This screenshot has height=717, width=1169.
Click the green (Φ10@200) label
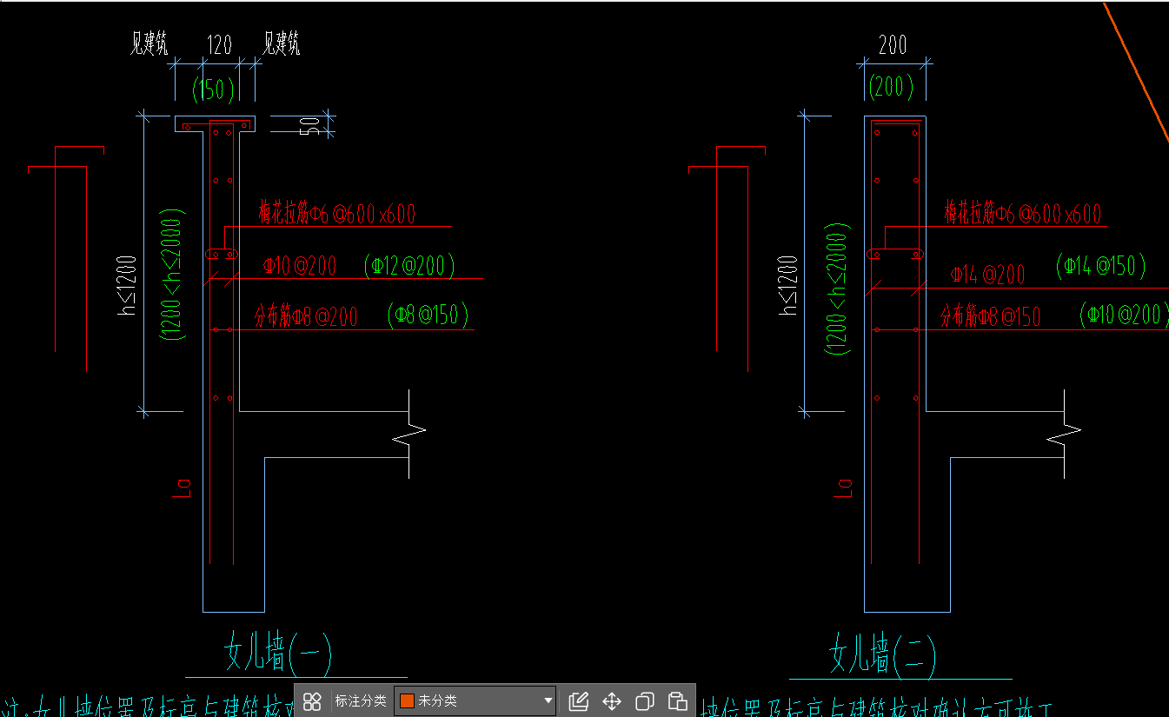pos(1122,315)
